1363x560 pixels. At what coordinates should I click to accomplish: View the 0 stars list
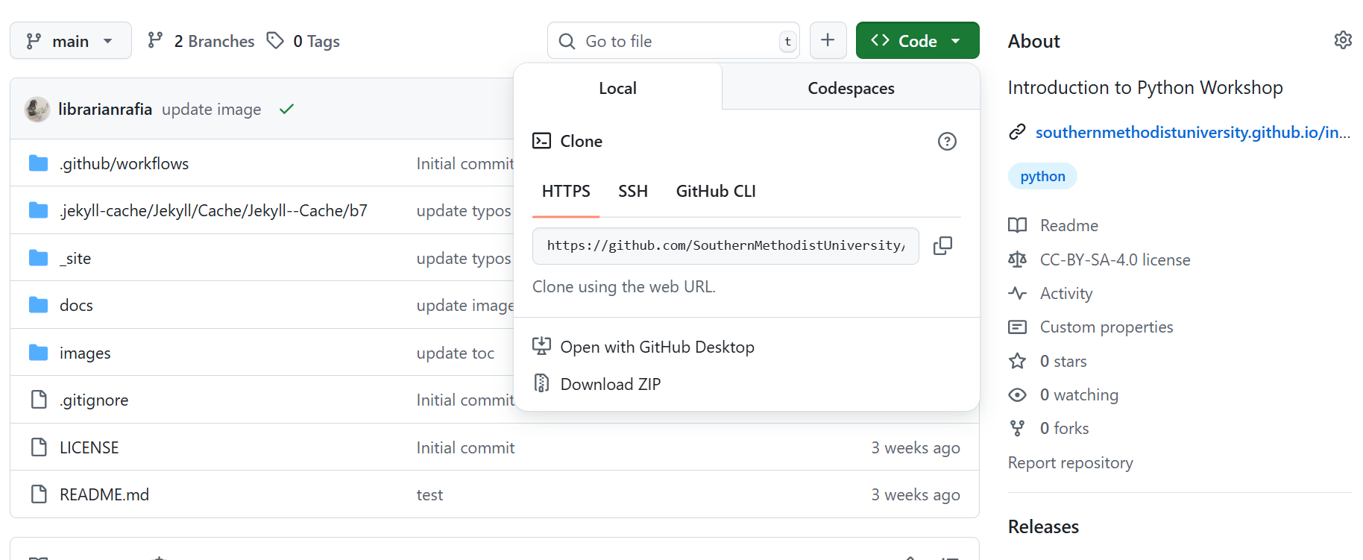click(1063, 361)
